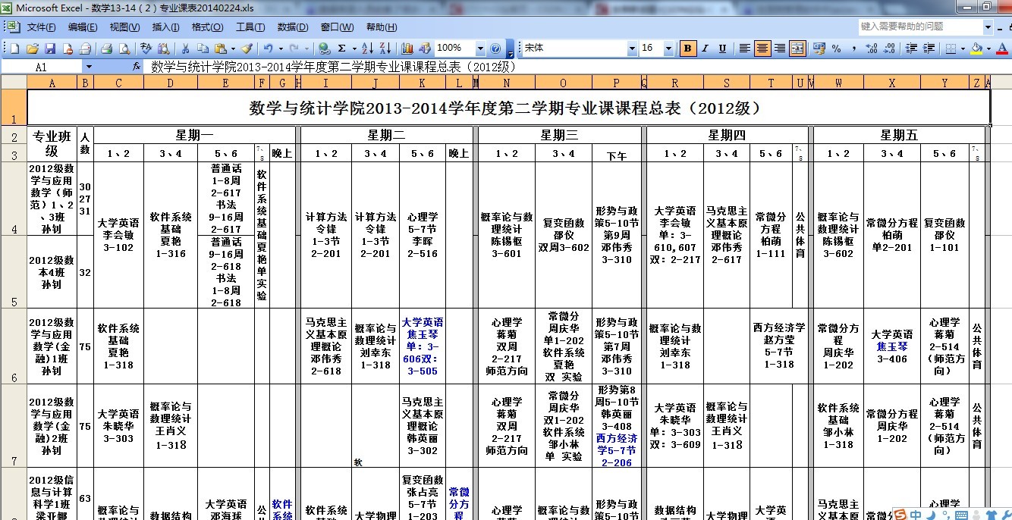The image size is (1012, 520).
Task: Open the Chart Wizard icon
Action: [x=407, y=49]
